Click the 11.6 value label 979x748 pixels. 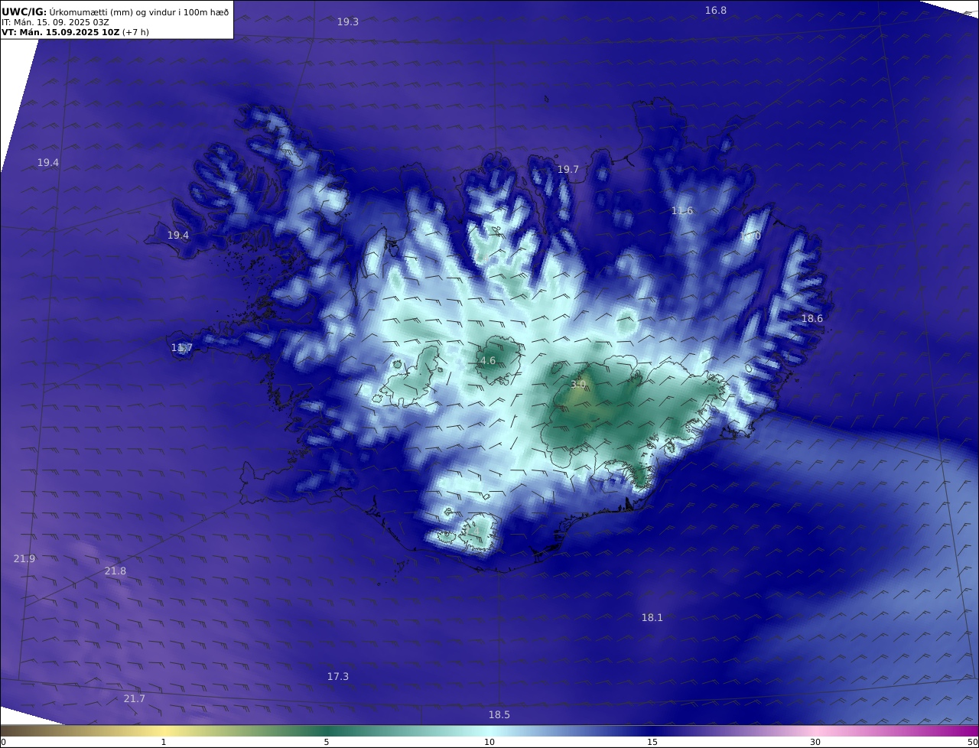682,211
